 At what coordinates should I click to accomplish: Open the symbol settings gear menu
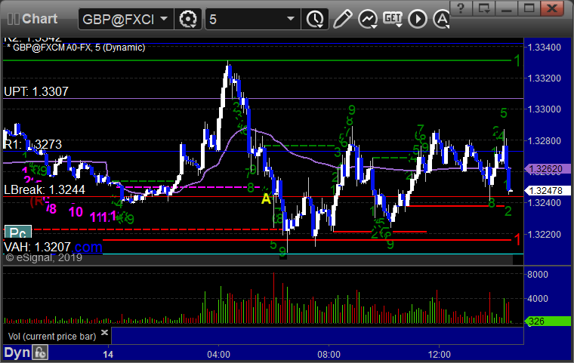click(188, 19)
